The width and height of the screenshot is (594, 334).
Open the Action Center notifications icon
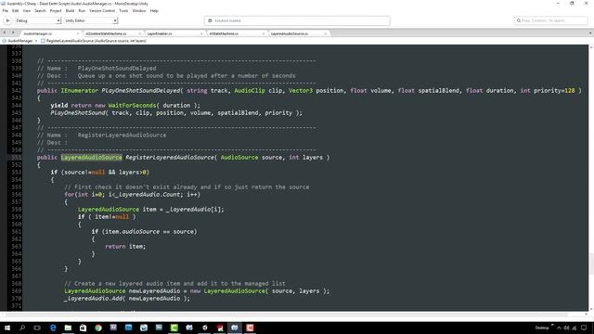584,328
